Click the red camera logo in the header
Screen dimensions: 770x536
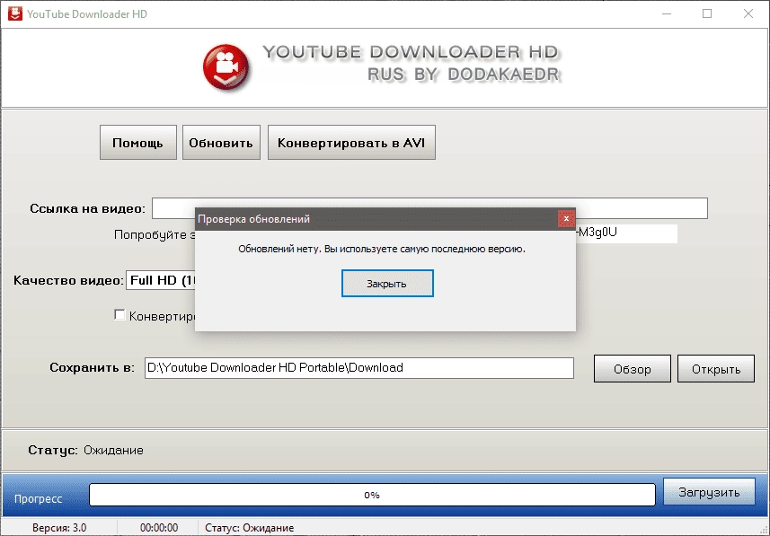(226, 67)
